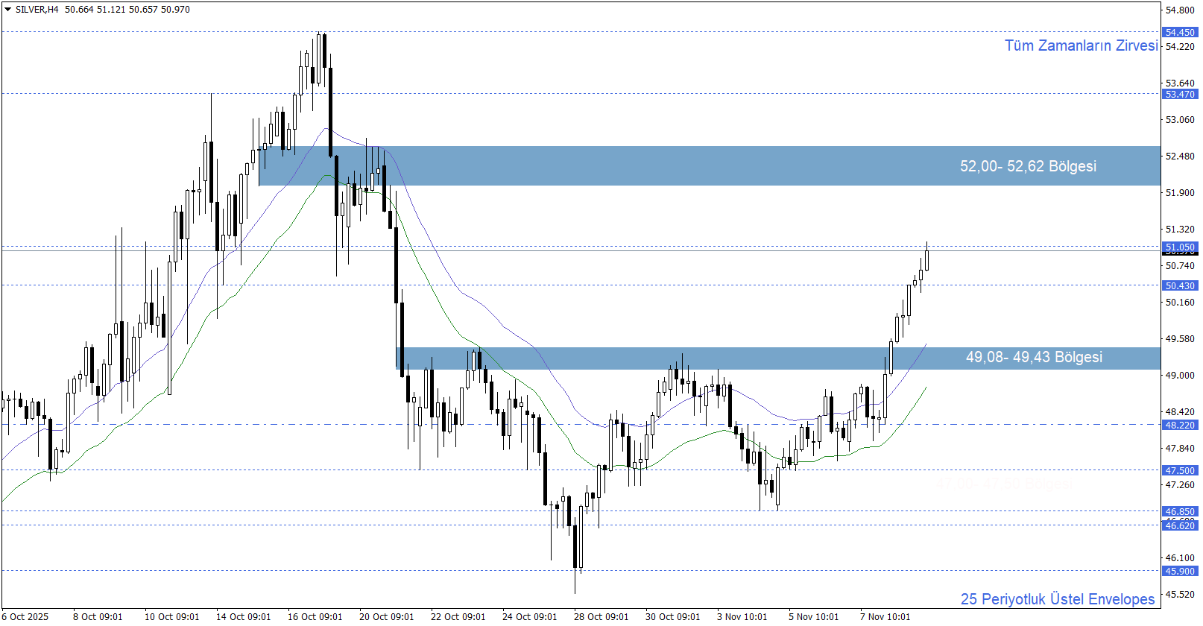
Task: Select the SILVER,H4 symbol title text
Action: 37,10
